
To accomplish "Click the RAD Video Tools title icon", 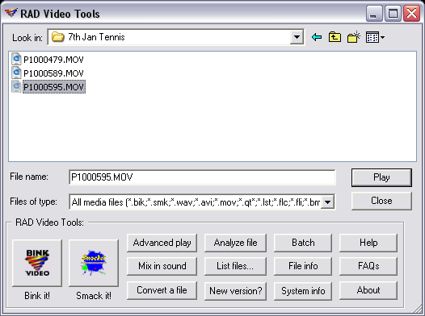I will [11, 13].
